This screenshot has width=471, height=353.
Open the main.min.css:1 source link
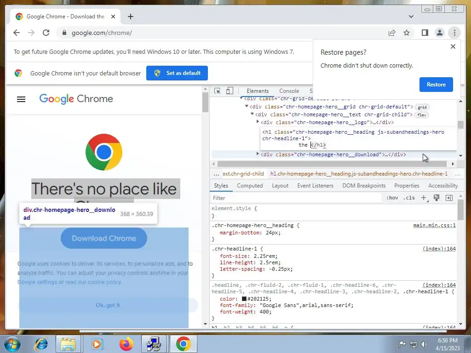tap(434, 225)
